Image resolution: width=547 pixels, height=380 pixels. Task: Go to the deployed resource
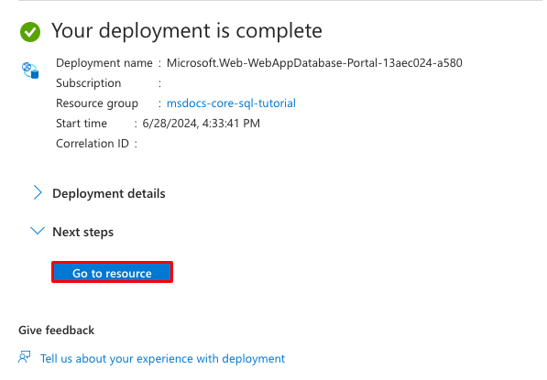[x=112, y=272]
